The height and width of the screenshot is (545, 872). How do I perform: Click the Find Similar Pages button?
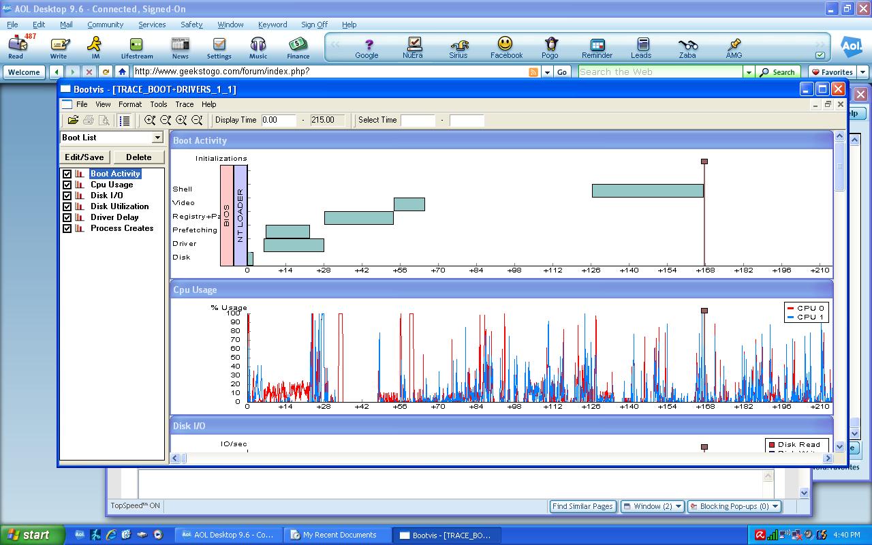[582, 506]
